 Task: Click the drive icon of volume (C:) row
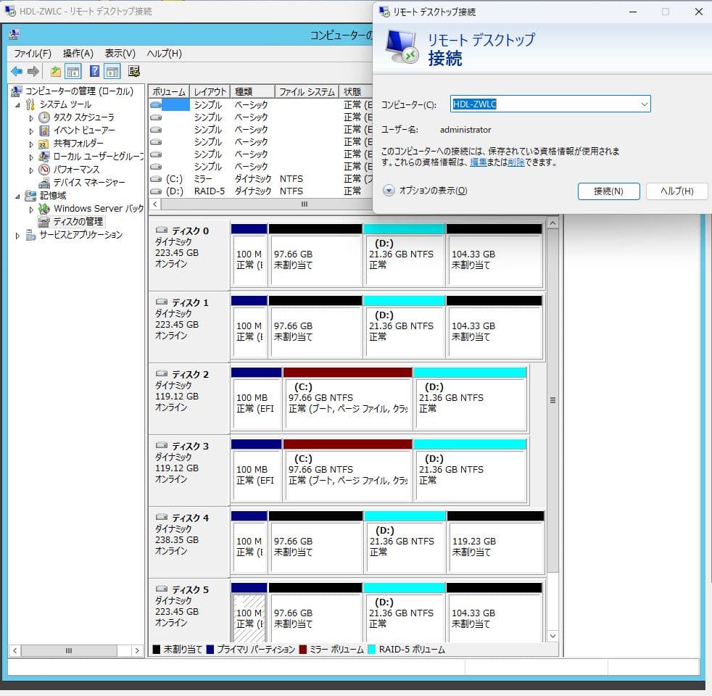click(156, 179)
